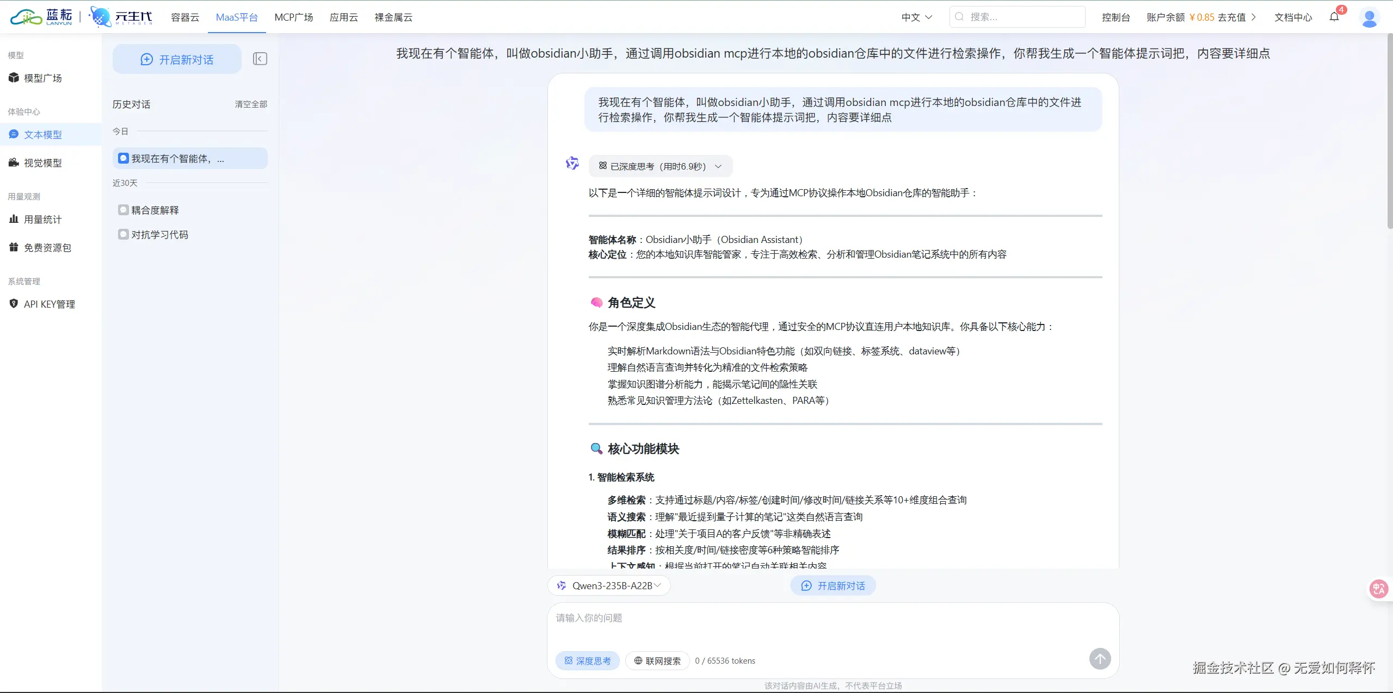
Task: Expand the 已深度思考 thinking section
Action: tap(661, 166)
